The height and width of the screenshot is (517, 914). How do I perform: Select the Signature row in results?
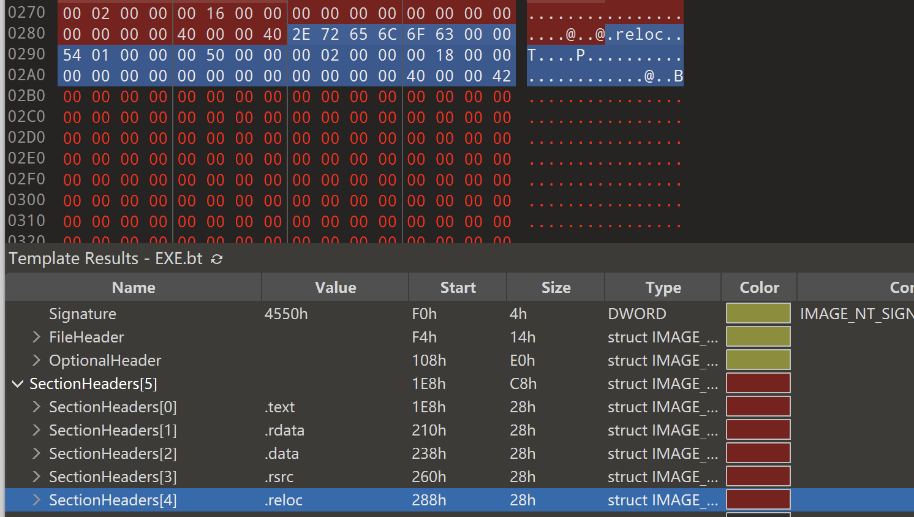tap(459, 314)
